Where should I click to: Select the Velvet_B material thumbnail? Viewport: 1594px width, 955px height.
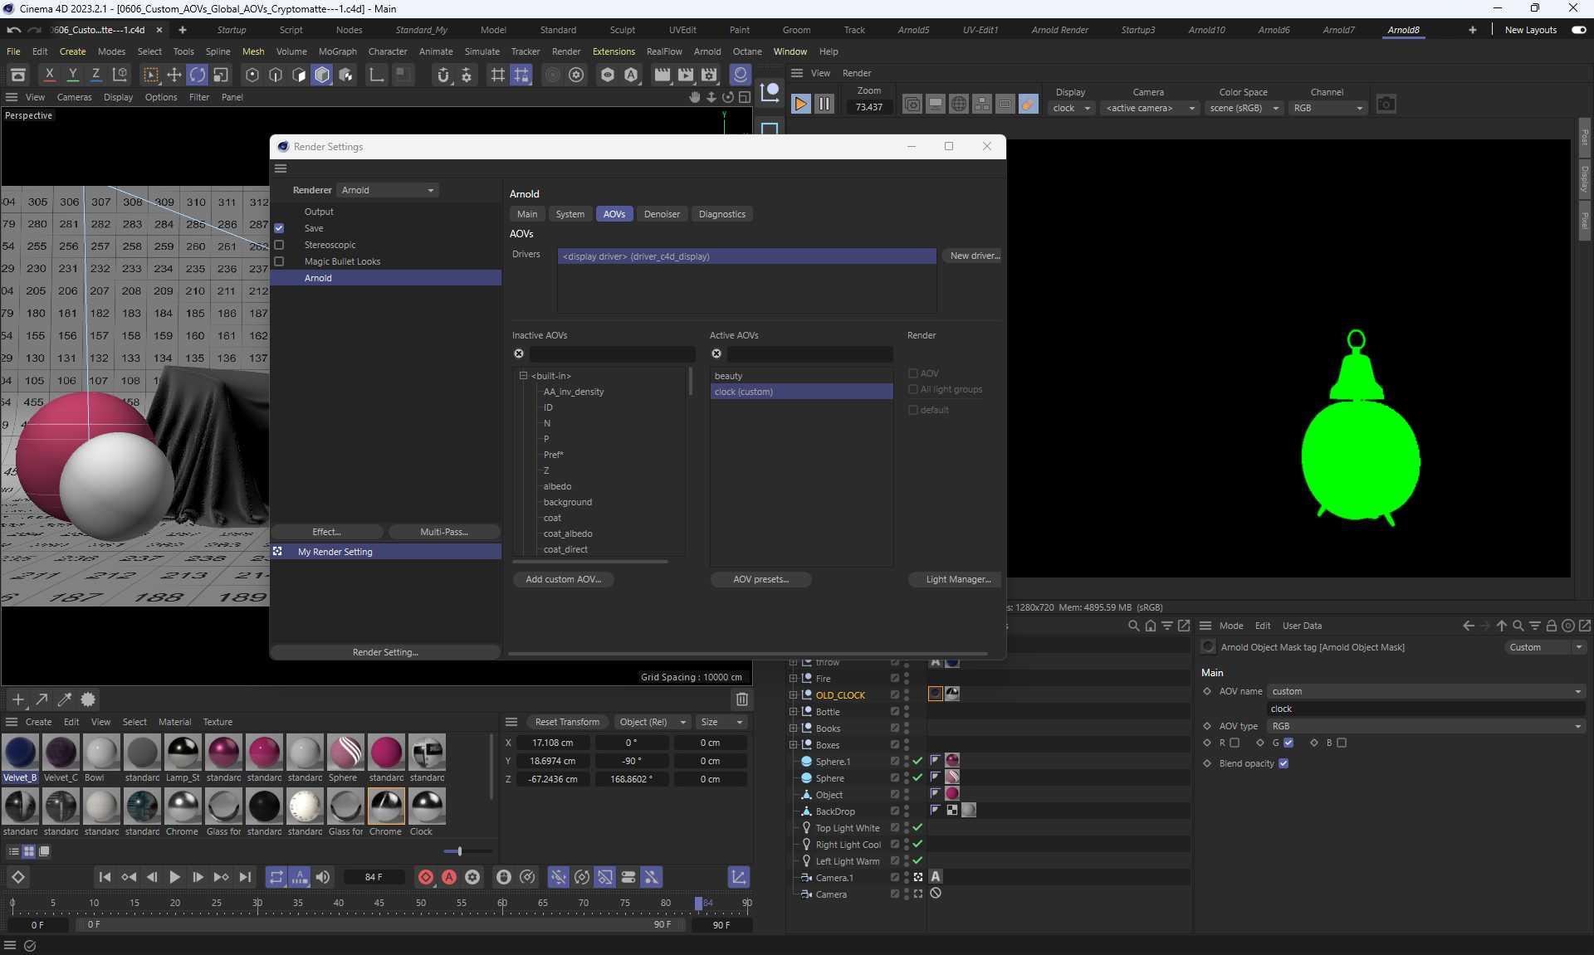(21, 753)
